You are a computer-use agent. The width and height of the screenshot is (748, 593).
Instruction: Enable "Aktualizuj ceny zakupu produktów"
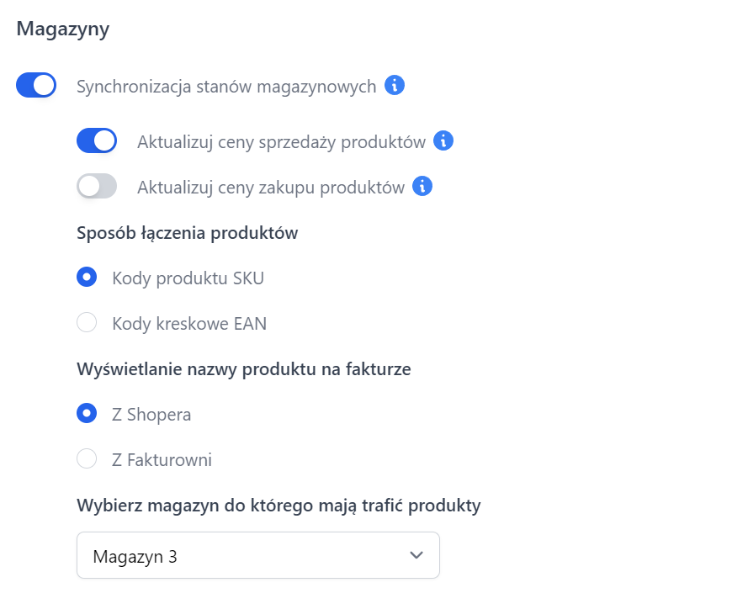[x=97, y=186]
